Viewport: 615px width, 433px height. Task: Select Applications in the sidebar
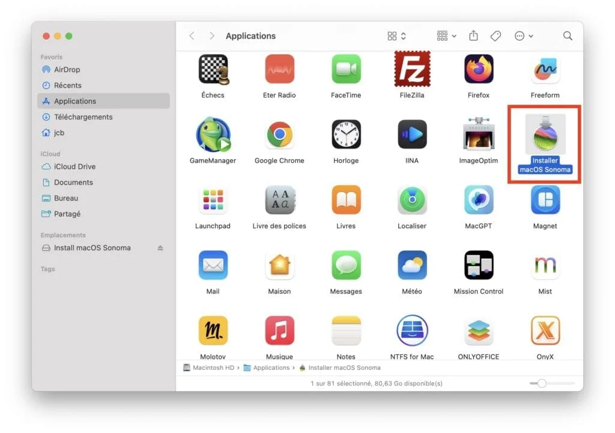coord(103,101)
